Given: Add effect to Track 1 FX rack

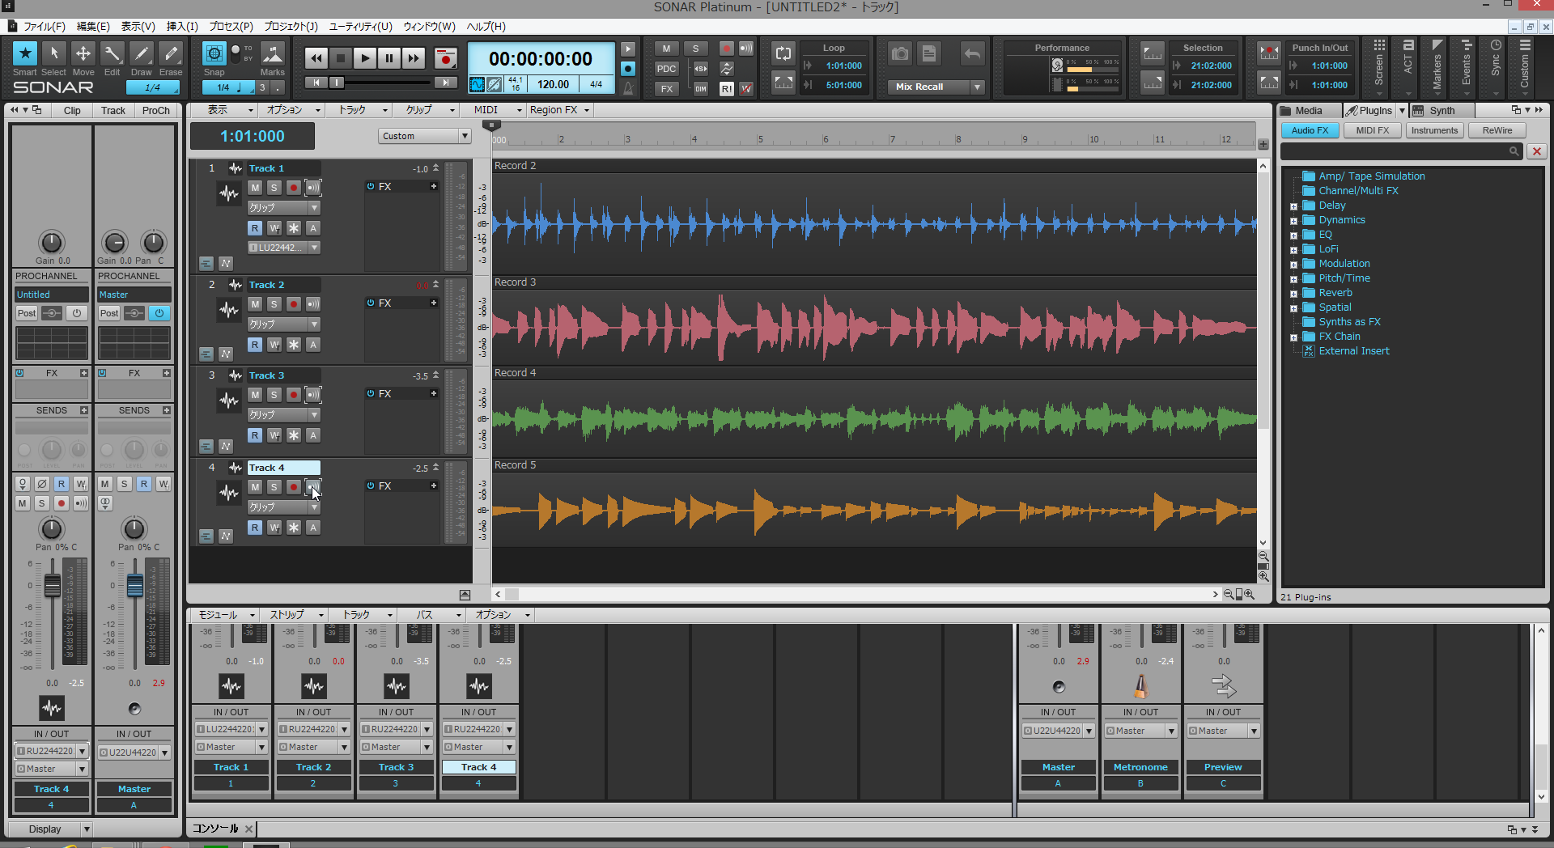Looking at the screenshot, I should [x=434, y=186].
